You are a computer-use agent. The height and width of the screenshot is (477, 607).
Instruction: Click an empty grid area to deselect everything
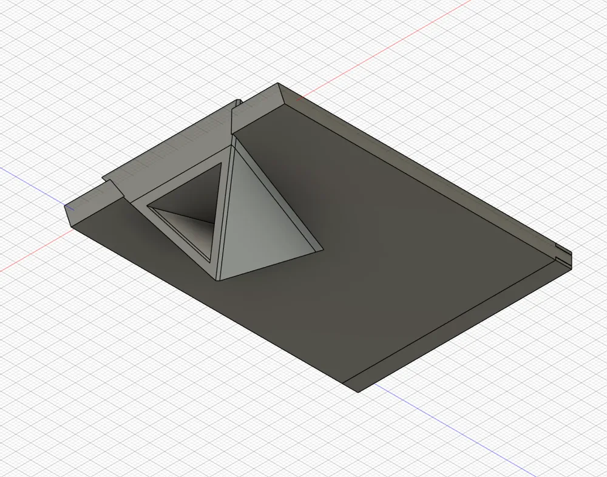click(91, 394)
